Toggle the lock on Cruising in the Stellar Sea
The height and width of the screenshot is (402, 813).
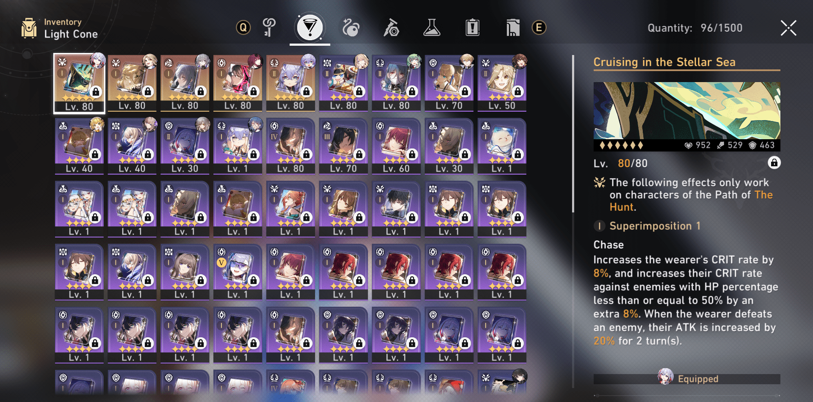pos(774,163)
